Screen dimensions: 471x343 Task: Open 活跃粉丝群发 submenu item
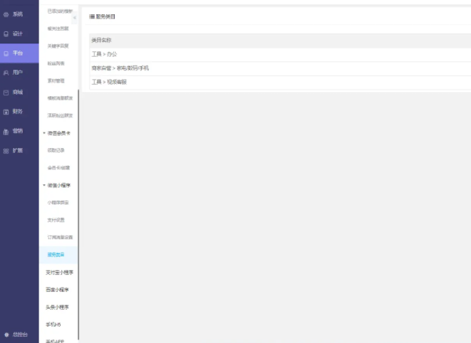point(60,115)
